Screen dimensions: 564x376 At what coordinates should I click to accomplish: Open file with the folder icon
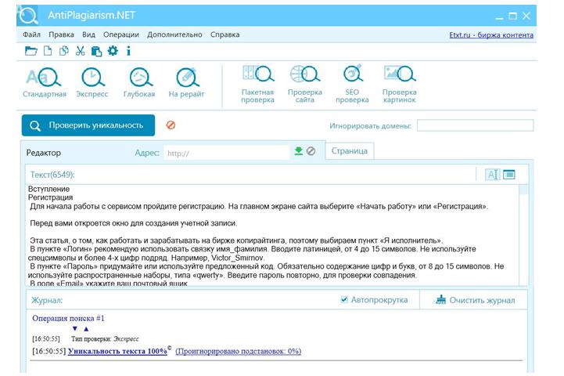[x=31, y=51]
